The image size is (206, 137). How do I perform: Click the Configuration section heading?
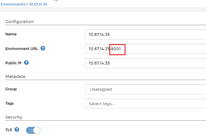(x=19, y=22)
